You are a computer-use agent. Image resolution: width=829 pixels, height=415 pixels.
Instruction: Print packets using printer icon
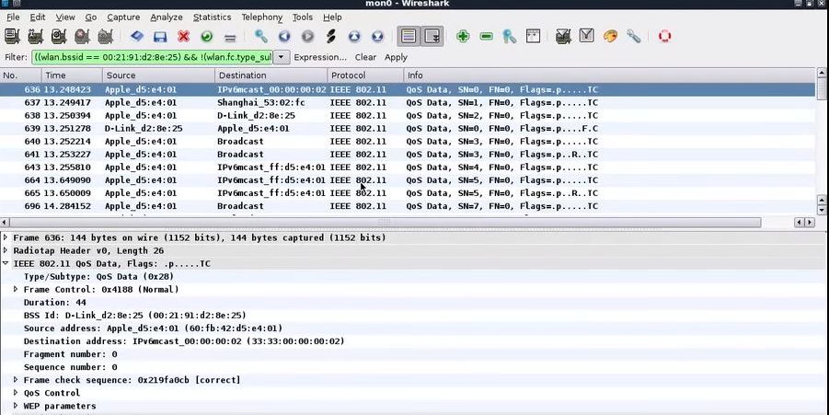230,37
